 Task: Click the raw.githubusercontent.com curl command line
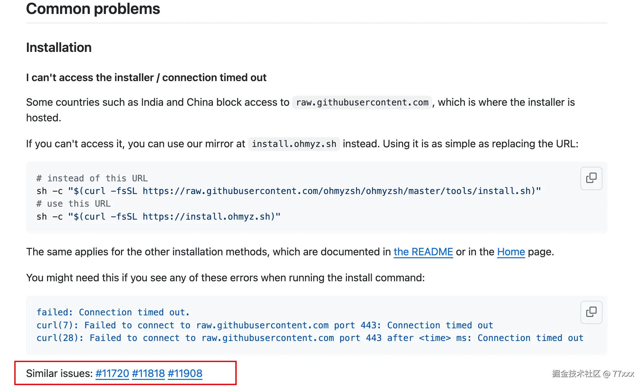pyautogui.click(x=289, y=191)
